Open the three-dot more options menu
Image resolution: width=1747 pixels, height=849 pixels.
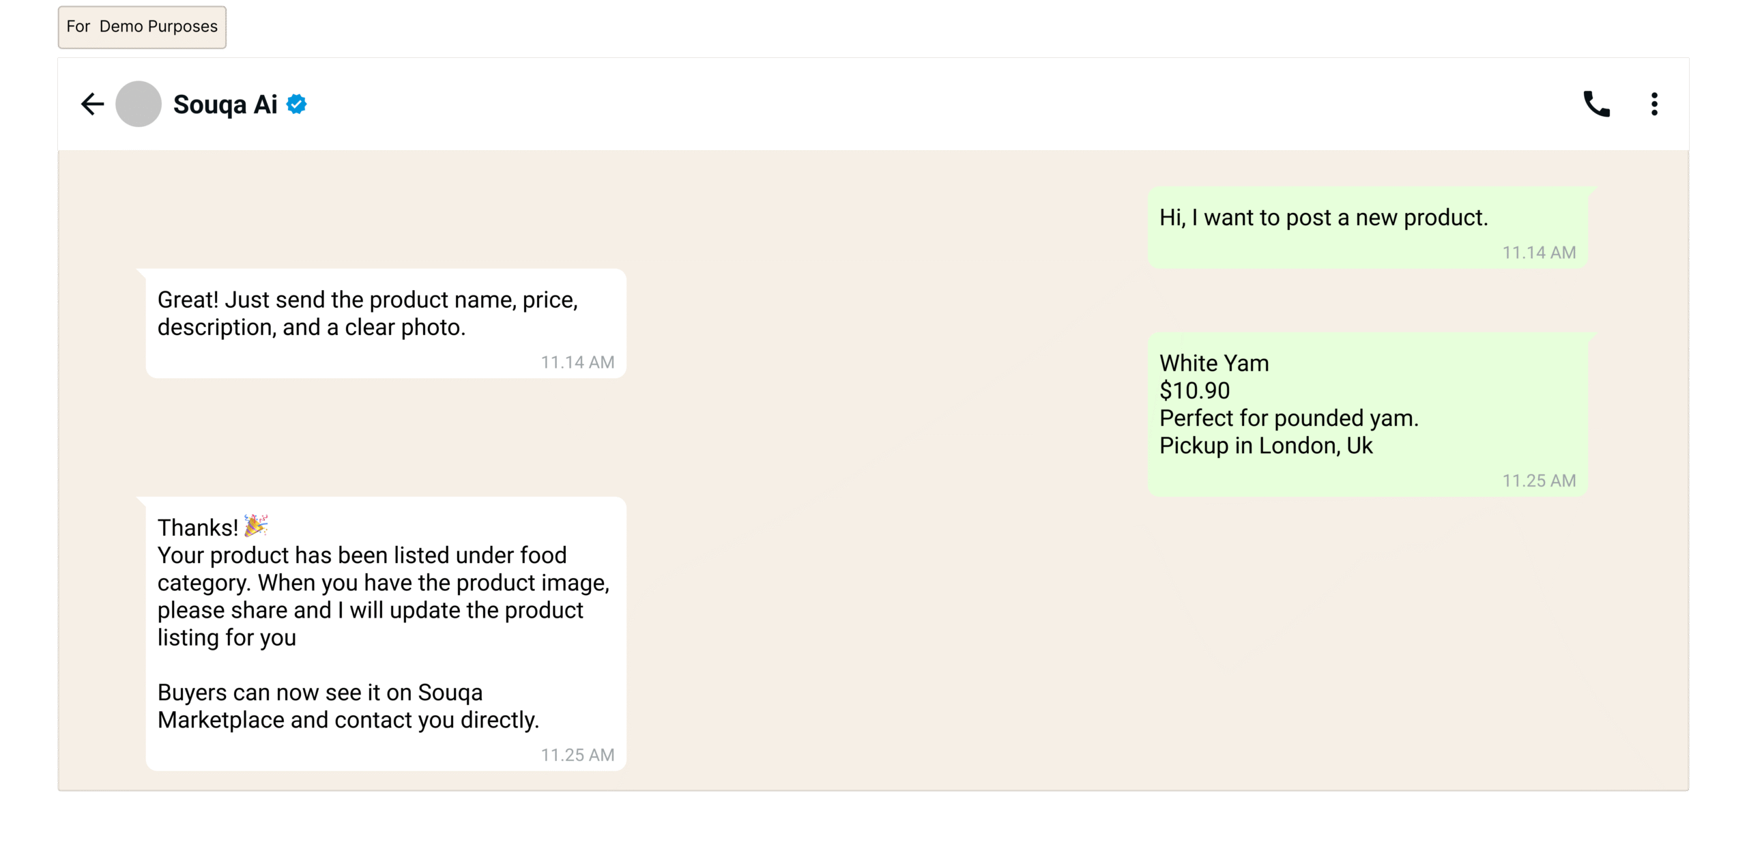(1654, 104)
